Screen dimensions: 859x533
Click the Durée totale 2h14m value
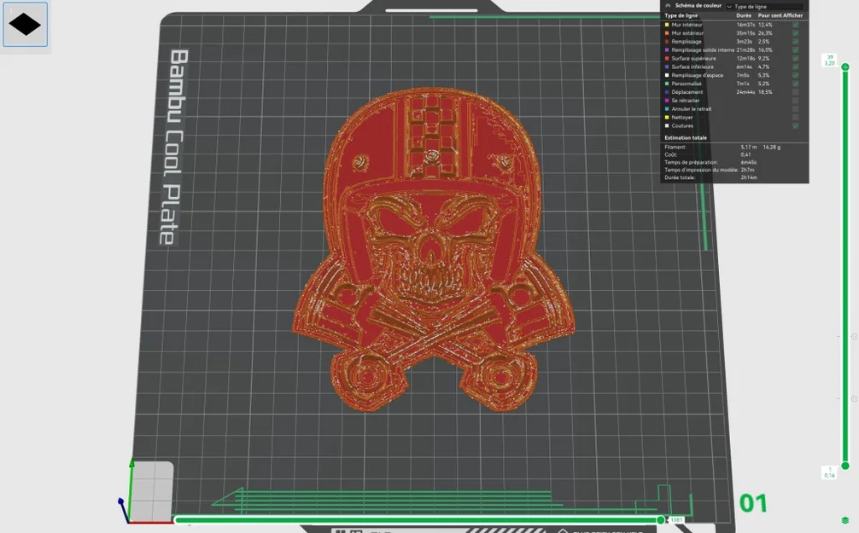coord(748,178)
